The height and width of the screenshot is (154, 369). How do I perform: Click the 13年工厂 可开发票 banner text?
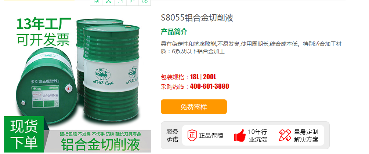44,32
